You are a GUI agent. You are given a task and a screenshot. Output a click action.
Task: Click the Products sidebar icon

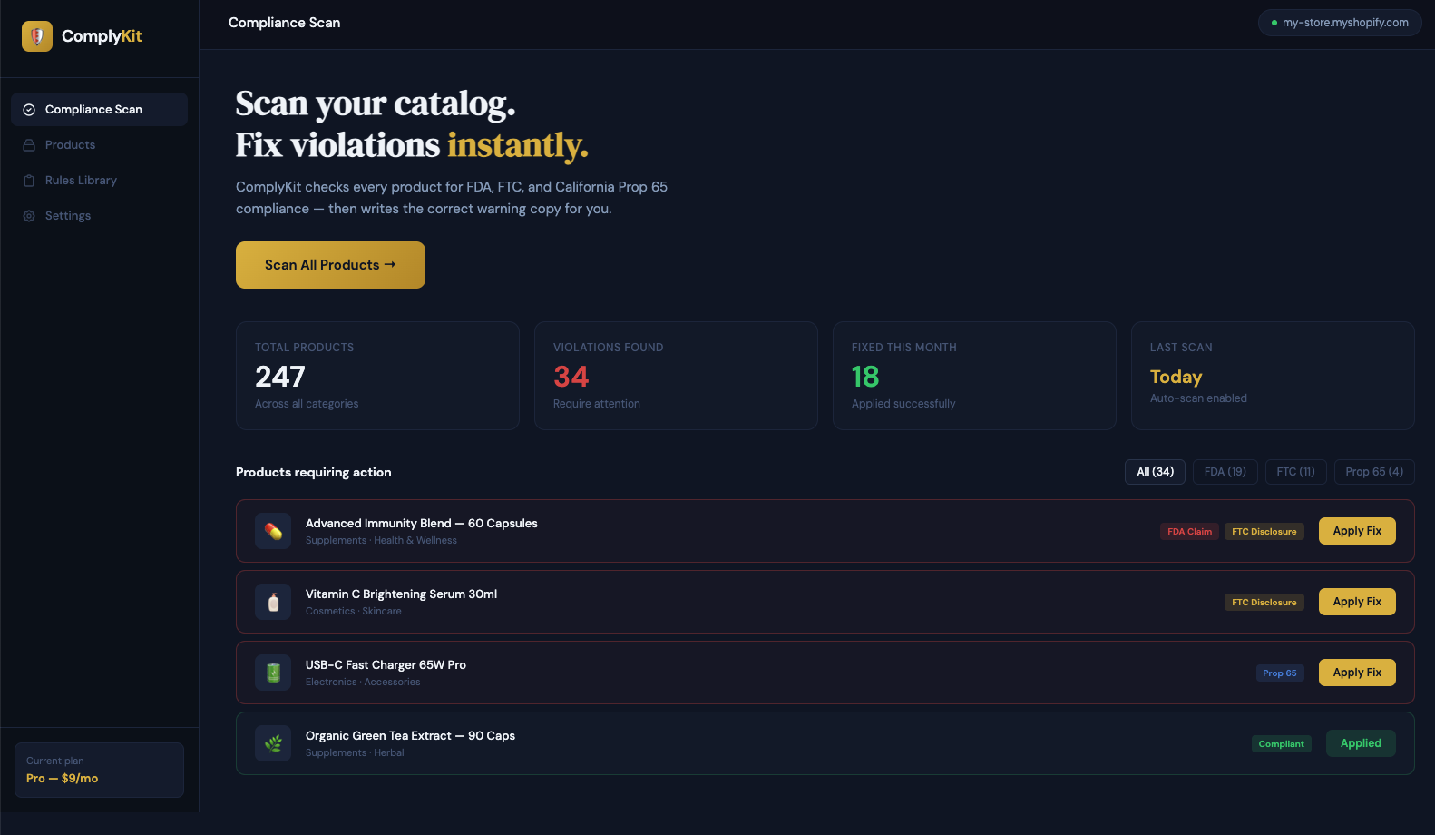pyautogui.click(x=29, y=145)
